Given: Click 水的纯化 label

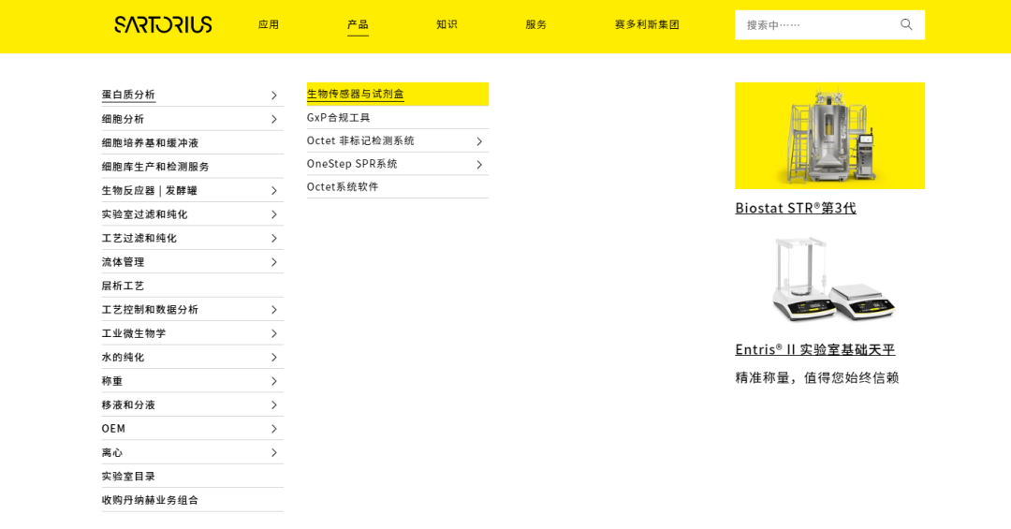Looking at the screenshot, I should (124, 358).
